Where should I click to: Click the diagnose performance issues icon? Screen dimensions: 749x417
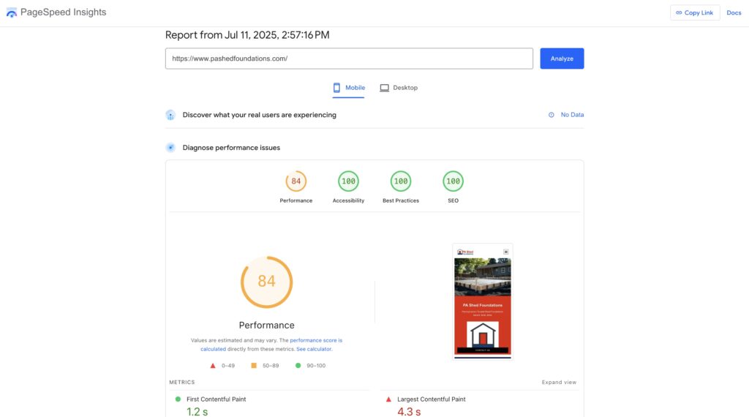(170, 148)
